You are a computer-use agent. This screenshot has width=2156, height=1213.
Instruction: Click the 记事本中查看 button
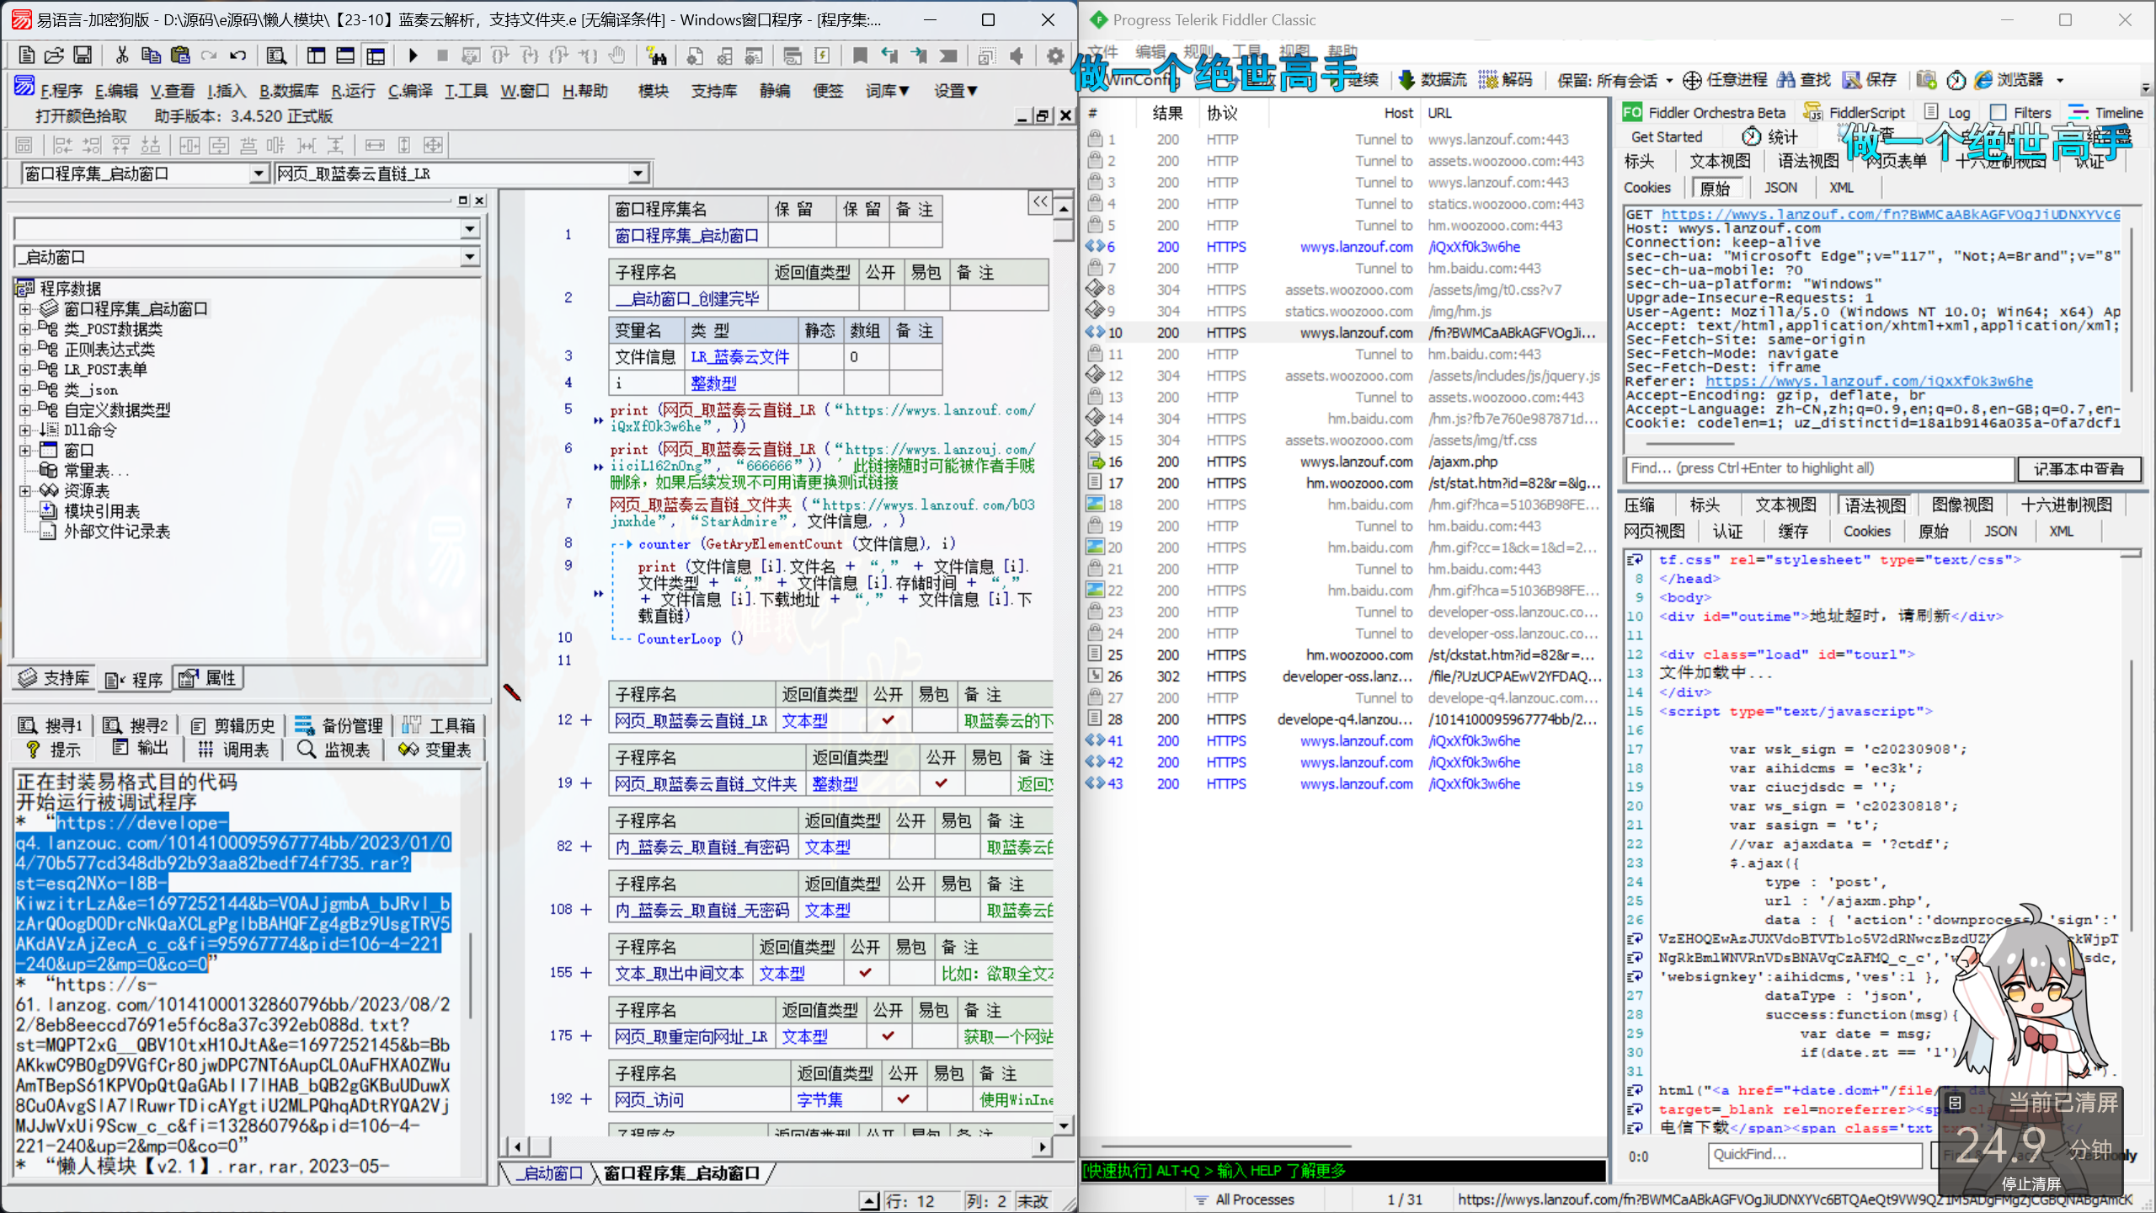point(2078,469)
